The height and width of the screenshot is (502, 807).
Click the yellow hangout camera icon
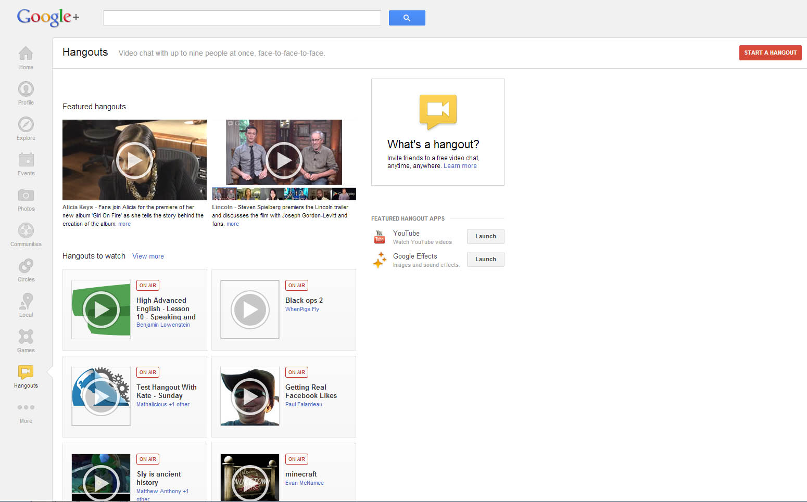tap(438, 111)
